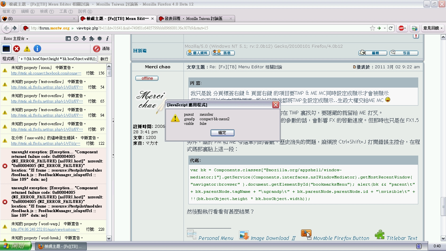Click the Merci chao avatar image
Viewport: 446px width, 251px height.
[152, 101]
